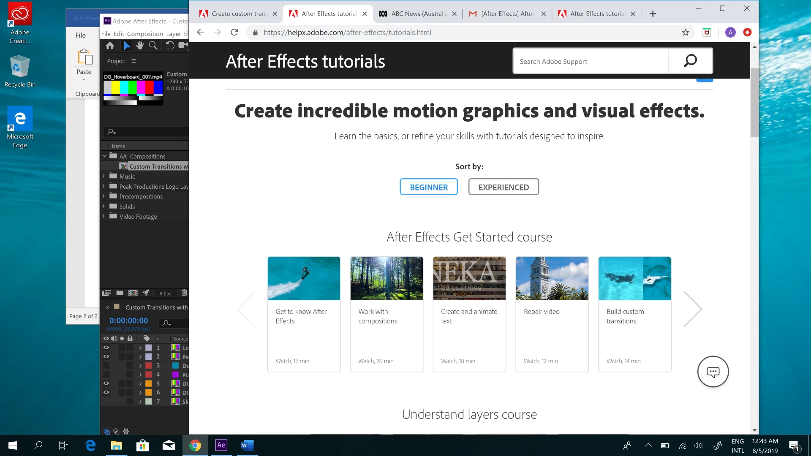This screenshot has width=811, height=456.
Task: Select the Zoom tool in After Effects toolbar
Action: point(153,46)
